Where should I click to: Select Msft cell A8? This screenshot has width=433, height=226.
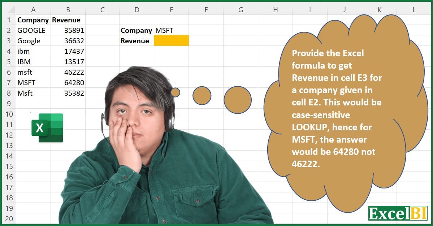33,93
